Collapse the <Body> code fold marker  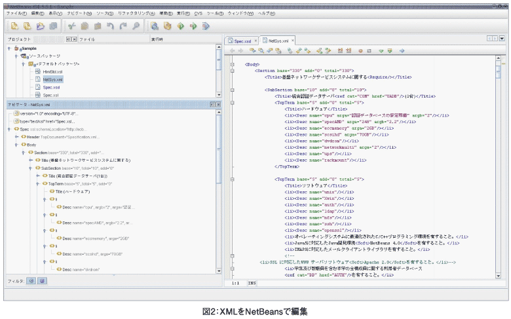tap(233, 64)
